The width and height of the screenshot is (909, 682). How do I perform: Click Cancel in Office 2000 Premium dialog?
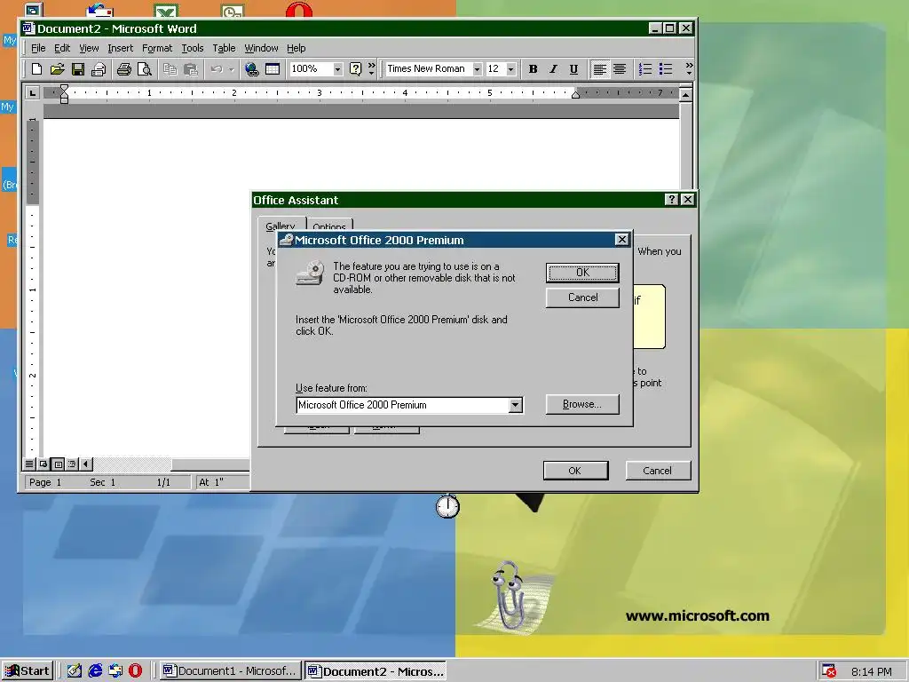pyautogui.click(x=582, y=297)
